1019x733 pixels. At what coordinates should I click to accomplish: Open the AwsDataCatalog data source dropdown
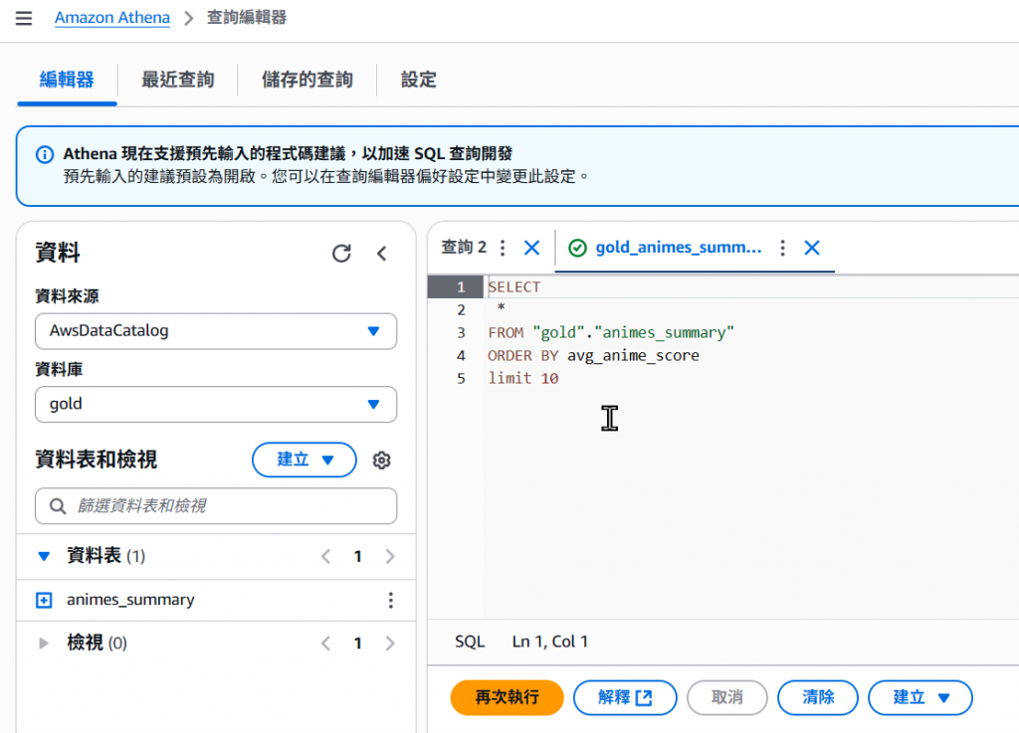click(x=216, y=331)
